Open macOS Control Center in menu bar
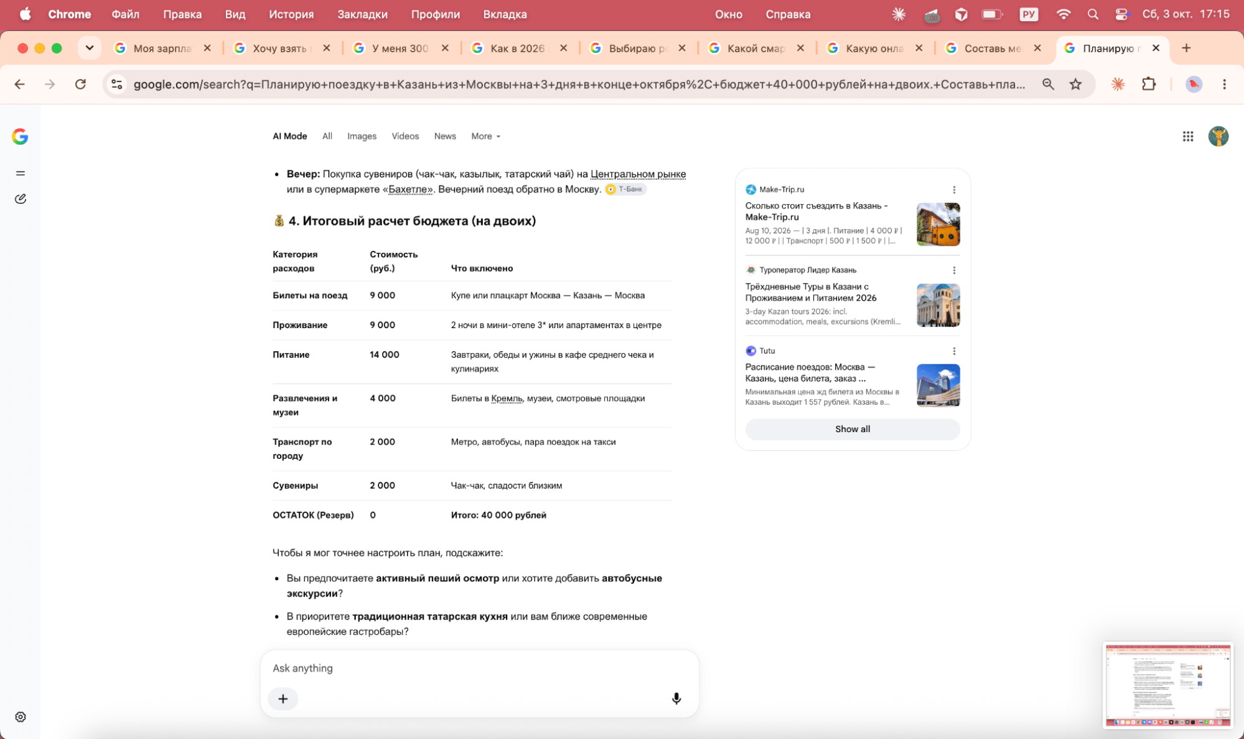The width and height of the screenshot is (1244, 739). (1122, 14)
